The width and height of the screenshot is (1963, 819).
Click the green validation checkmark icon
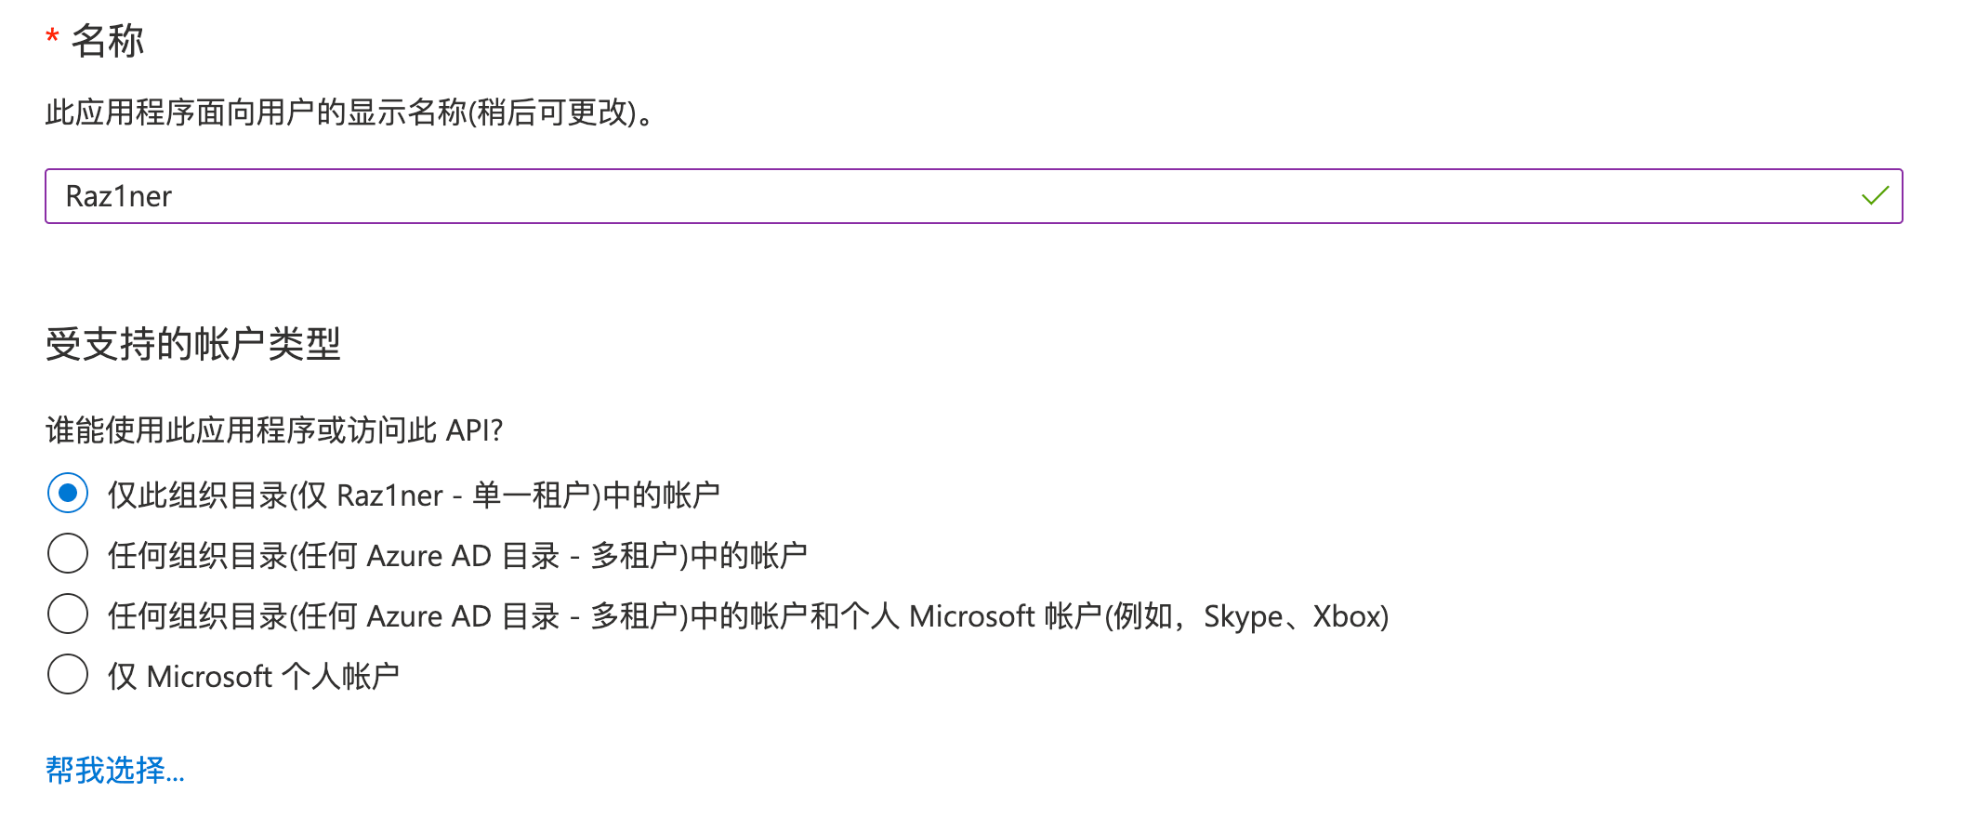coord(1875,195)
